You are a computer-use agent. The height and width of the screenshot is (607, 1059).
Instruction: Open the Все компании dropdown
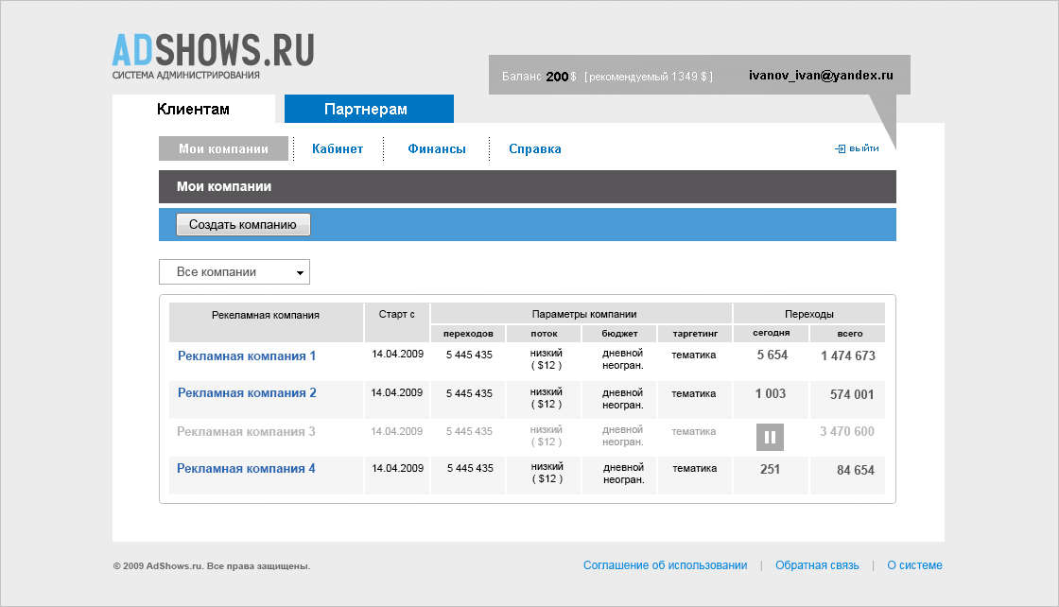pyautogui.click(x=234, y=272)
